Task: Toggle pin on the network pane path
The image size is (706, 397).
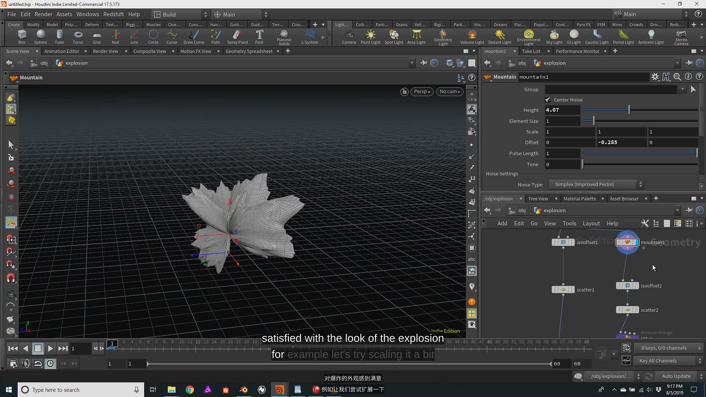Action: tap(689, 211)
